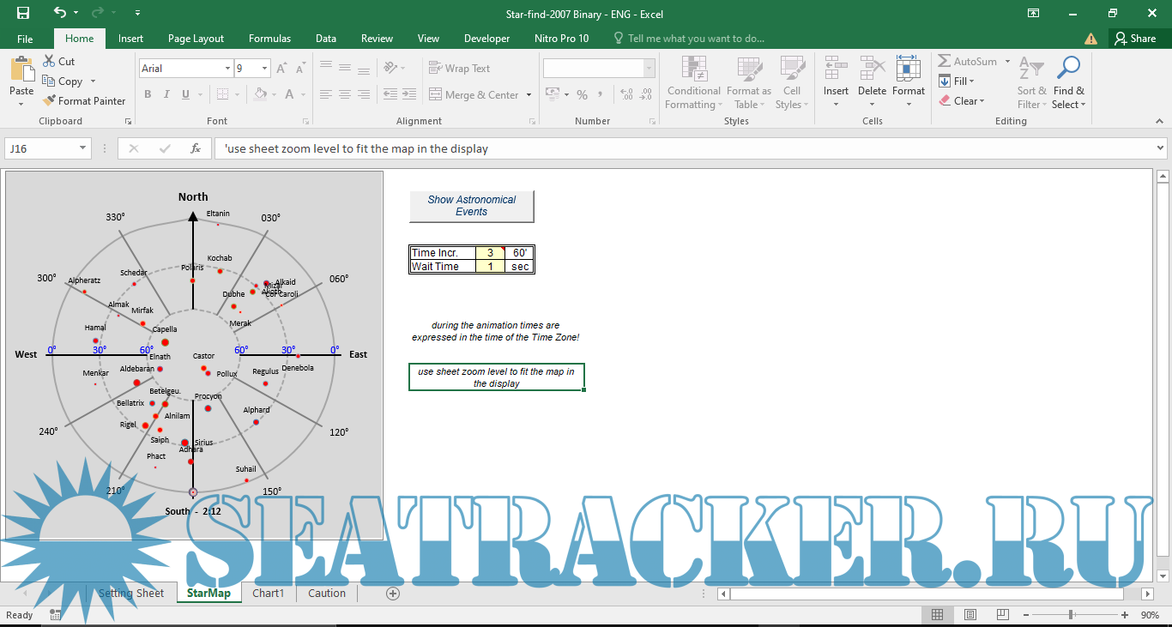Add a new sheet with plus icon
Screen dimensions: 1172x627
pyautogui.click(x=393, y=594)
